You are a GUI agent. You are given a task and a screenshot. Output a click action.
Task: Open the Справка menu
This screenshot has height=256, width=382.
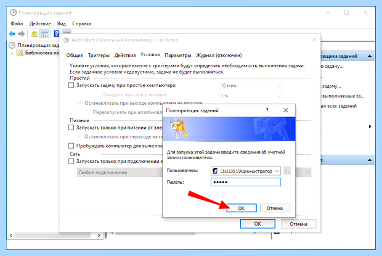[81, 23]
